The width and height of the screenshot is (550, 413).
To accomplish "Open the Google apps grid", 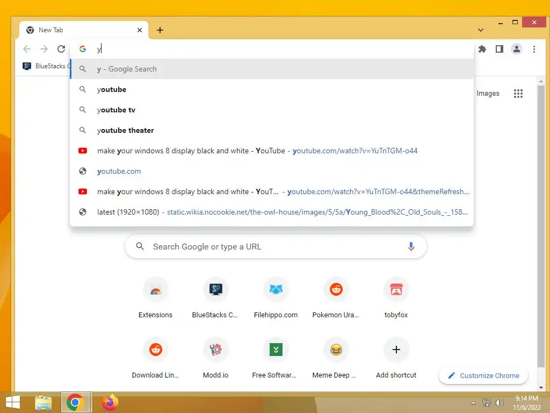I will click(x=518, y=94).
